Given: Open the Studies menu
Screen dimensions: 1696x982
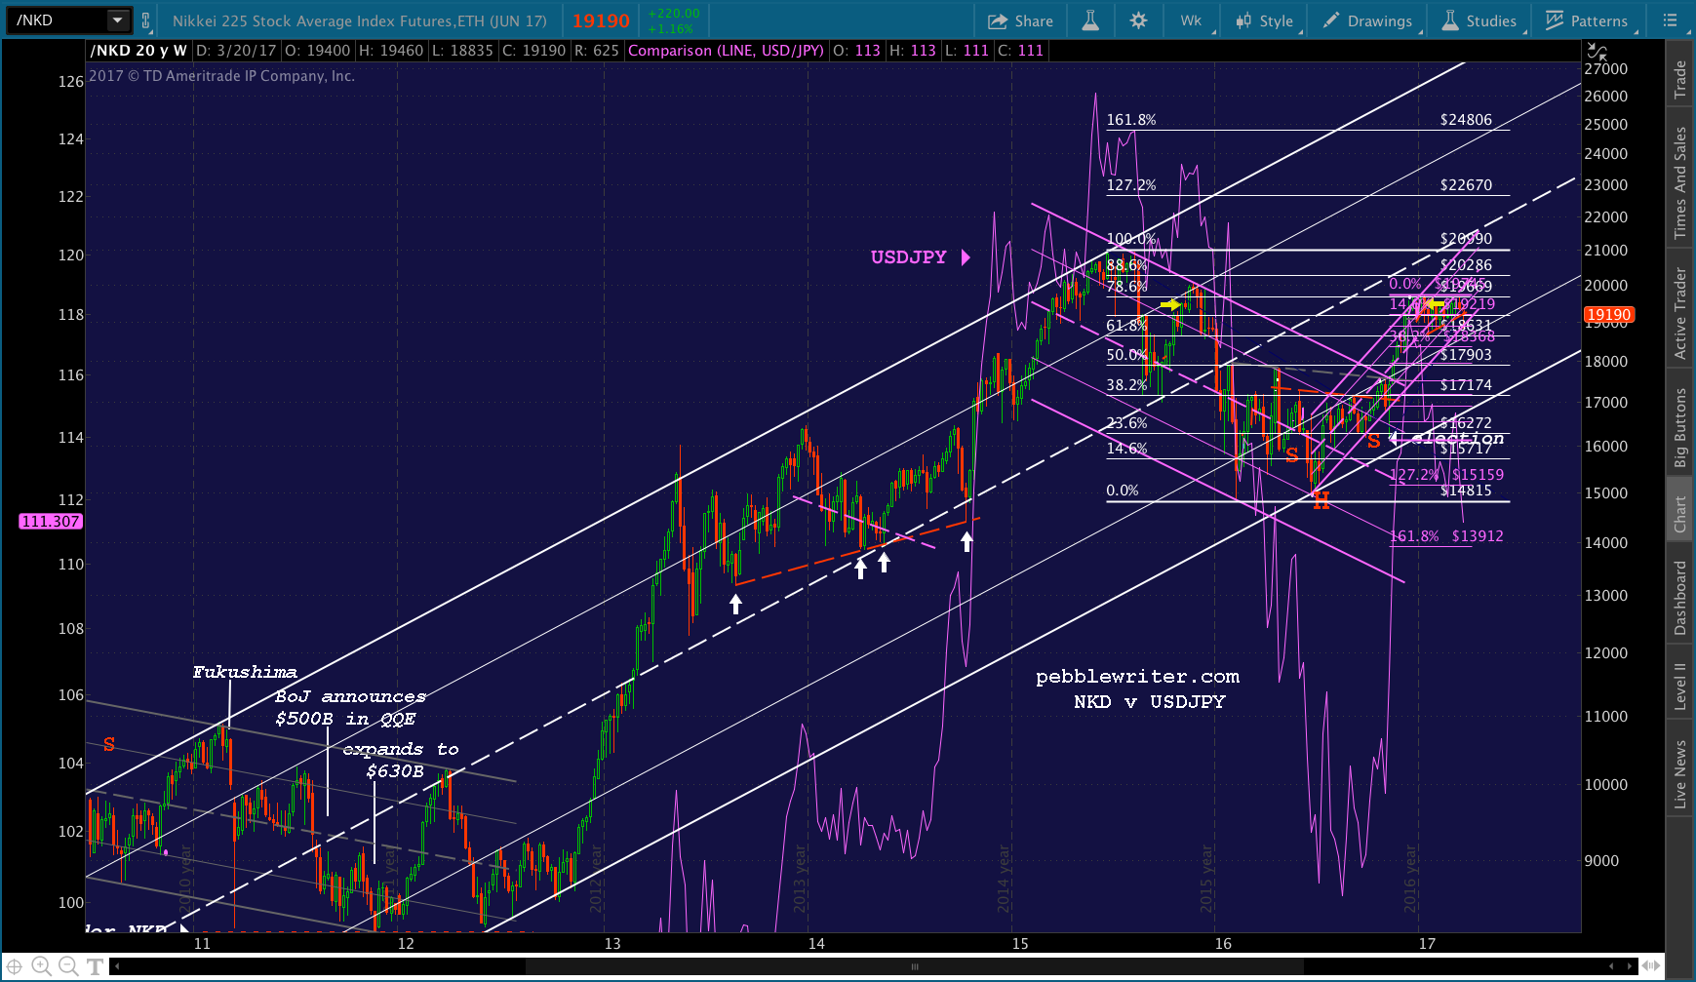Looking at the screenshot, I should 1479,20.
